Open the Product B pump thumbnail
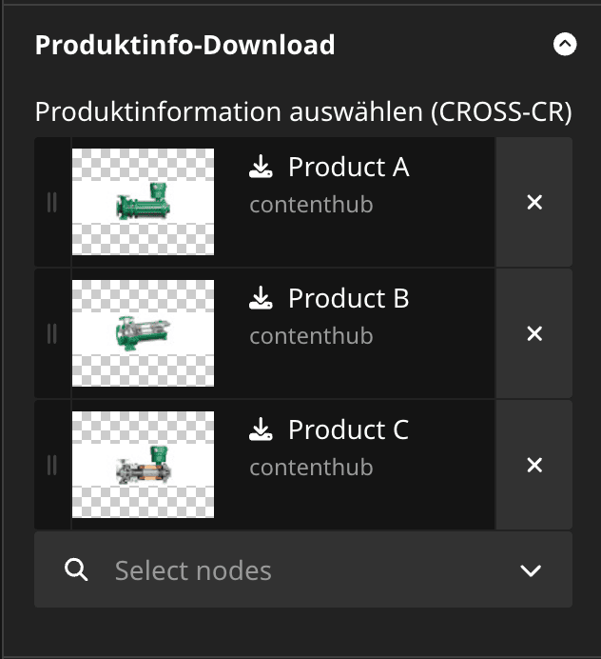 pyautogui.click(x=143, y=333)
